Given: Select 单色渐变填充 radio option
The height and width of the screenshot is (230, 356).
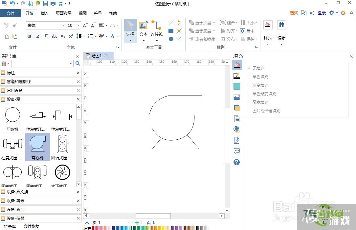Looking at the screenshot, I should 262,94.
